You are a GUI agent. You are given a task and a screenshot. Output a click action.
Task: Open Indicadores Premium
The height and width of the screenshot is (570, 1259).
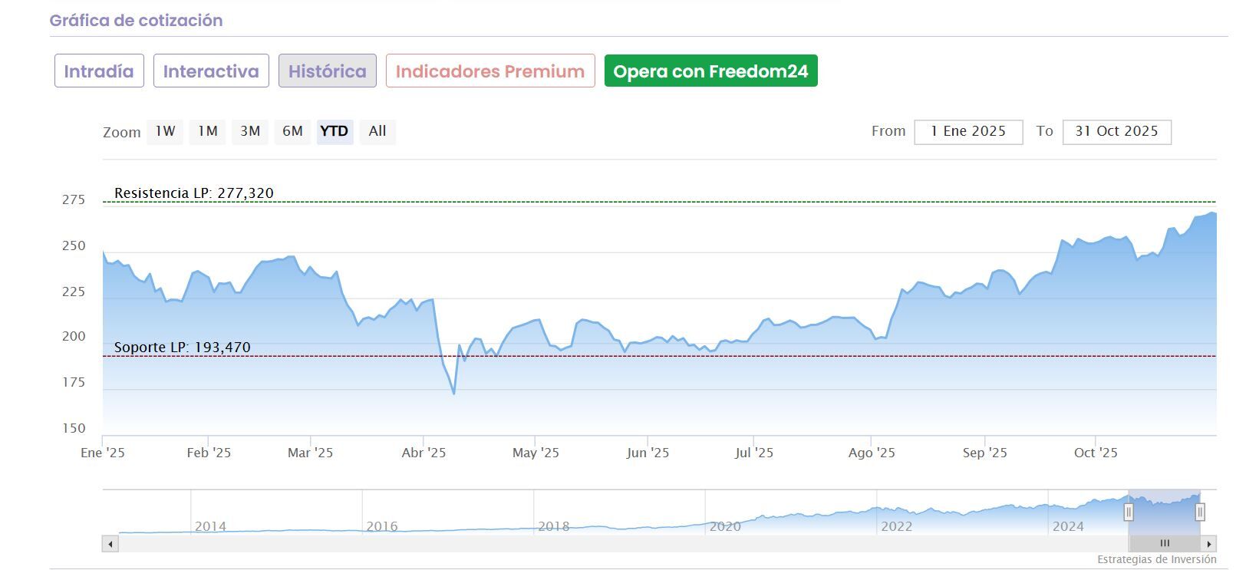490,71
